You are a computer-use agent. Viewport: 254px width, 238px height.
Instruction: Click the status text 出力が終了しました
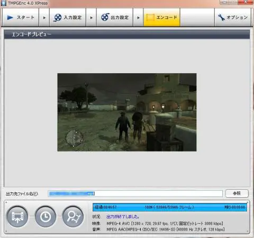pos(123,217)
